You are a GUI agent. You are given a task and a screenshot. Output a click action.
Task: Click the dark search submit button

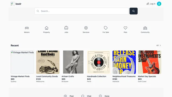point(134,11)
